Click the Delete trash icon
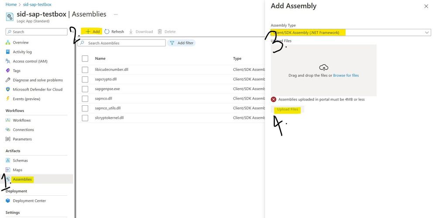 point(160,31)
